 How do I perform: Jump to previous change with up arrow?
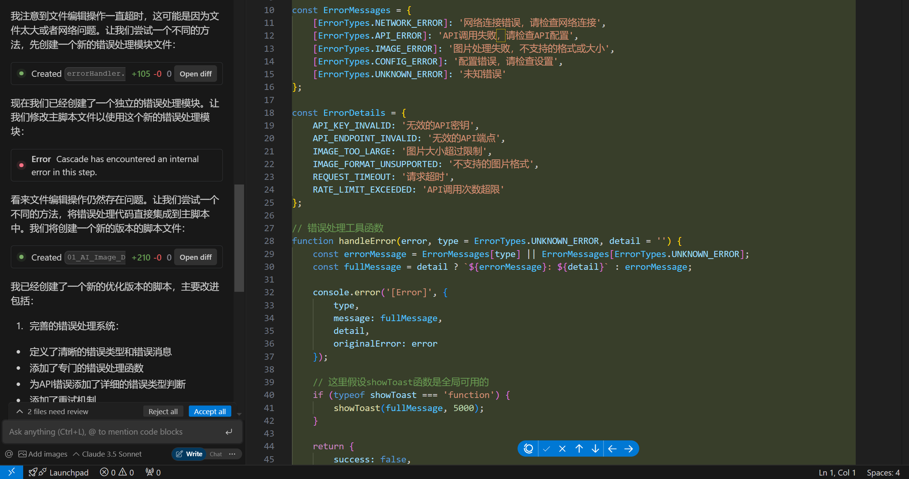[579, 449]
